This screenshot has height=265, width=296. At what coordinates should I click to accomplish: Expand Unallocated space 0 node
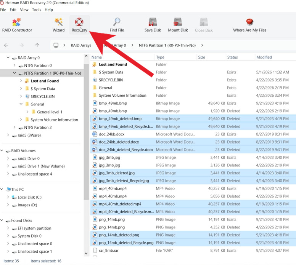8,244
